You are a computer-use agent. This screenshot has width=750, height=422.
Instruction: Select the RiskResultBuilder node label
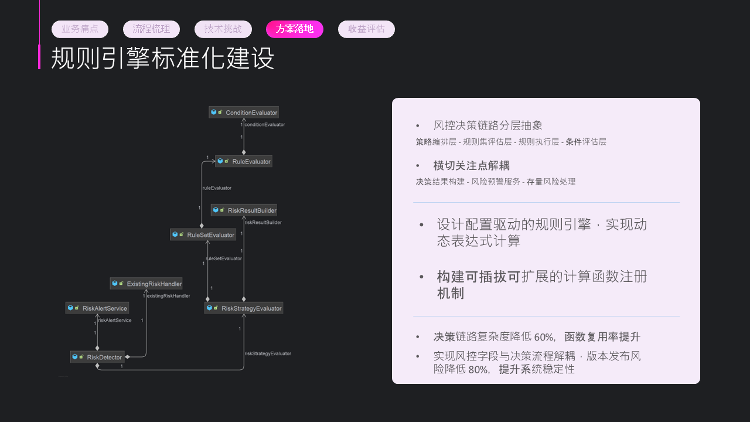(252, 210)
